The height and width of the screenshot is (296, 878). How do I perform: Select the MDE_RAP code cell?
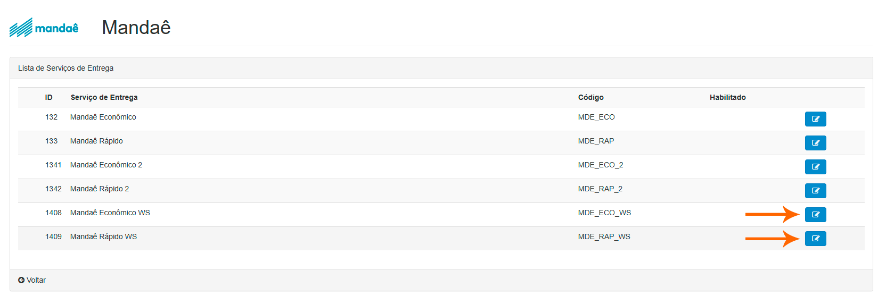[596, 141]
